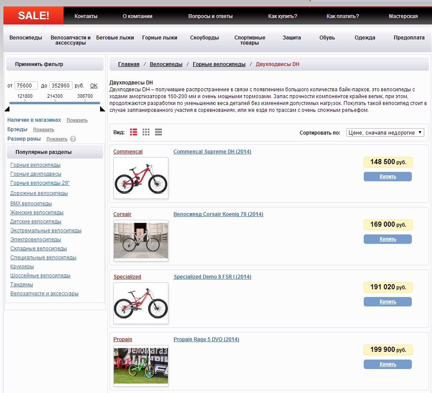Click the frame size help question icon

click(73, 139)
